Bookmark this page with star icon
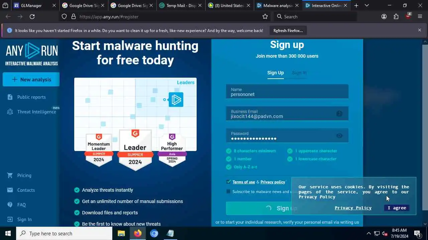The width and height of the screenshot is (428, 240). (265, 17)
